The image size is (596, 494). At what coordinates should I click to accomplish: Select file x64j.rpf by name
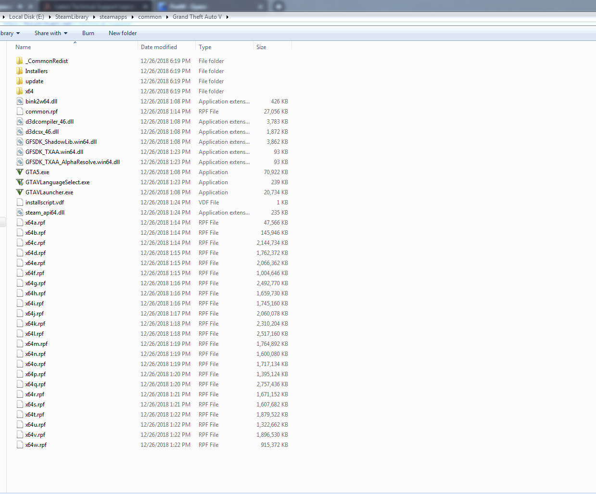tap(35, 314)
